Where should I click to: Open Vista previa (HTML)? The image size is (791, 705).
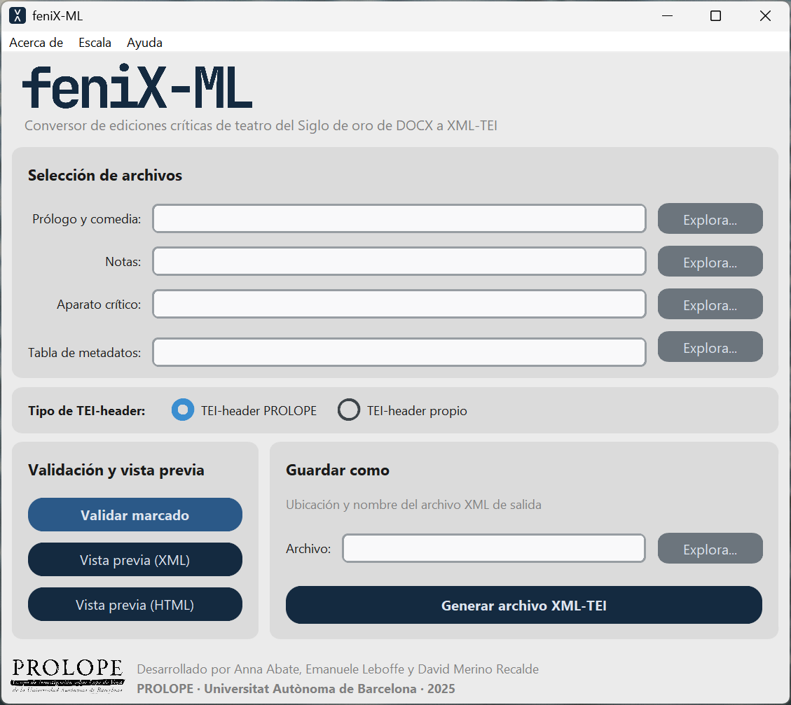point(135,605)
